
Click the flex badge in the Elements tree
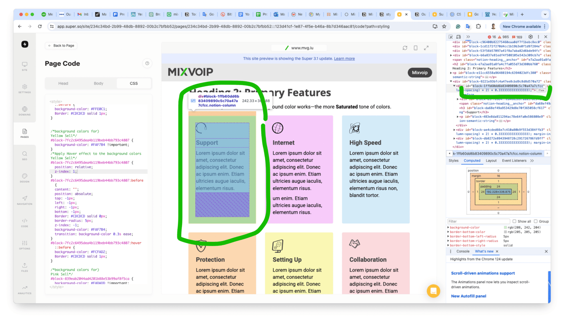tap(541, 90)
